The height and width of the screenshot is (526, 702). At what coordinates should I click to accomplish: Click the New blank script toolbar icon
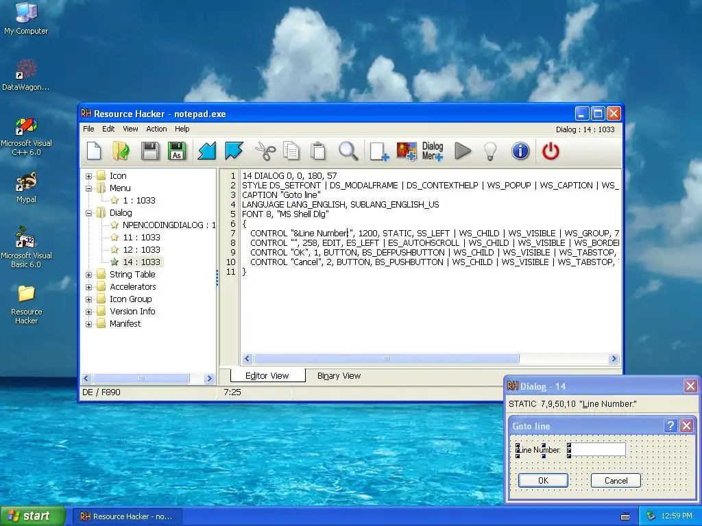tap(94, 151)
